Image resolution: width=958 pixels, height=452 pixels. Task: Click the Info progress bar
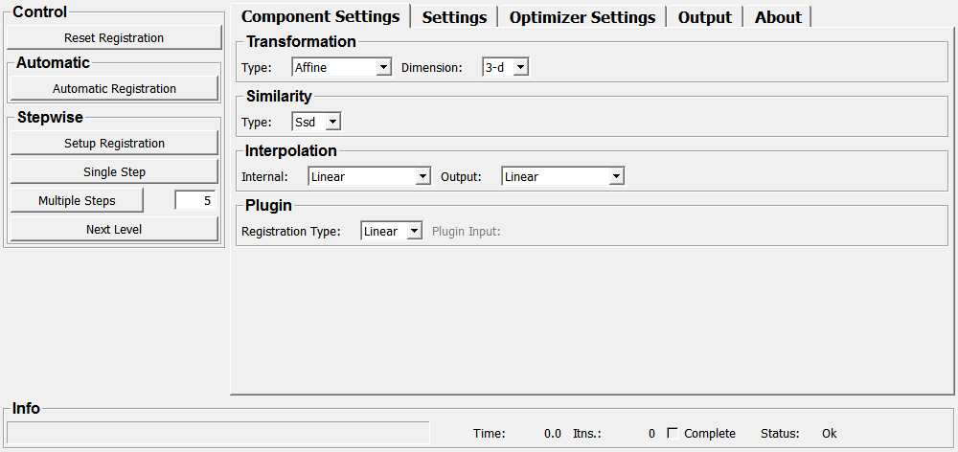coord(218,433)
